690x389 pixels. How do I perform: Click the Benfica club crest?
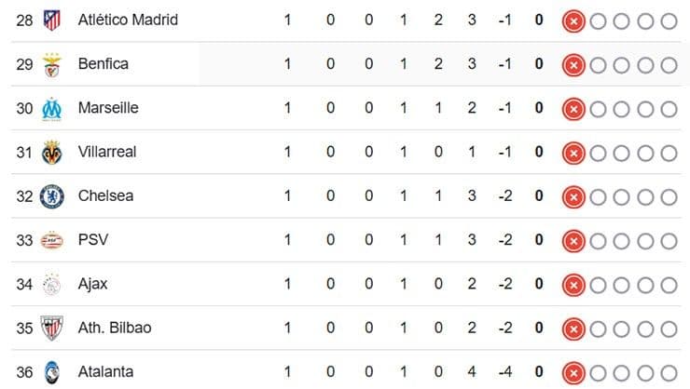click(51, 64)
